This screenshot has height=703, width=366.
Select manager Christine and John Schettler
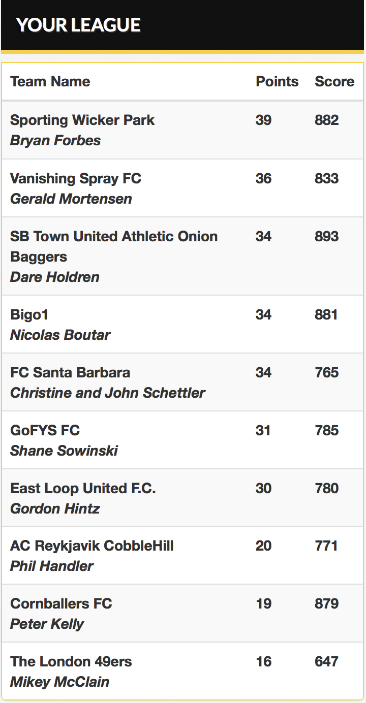[108, 393]
